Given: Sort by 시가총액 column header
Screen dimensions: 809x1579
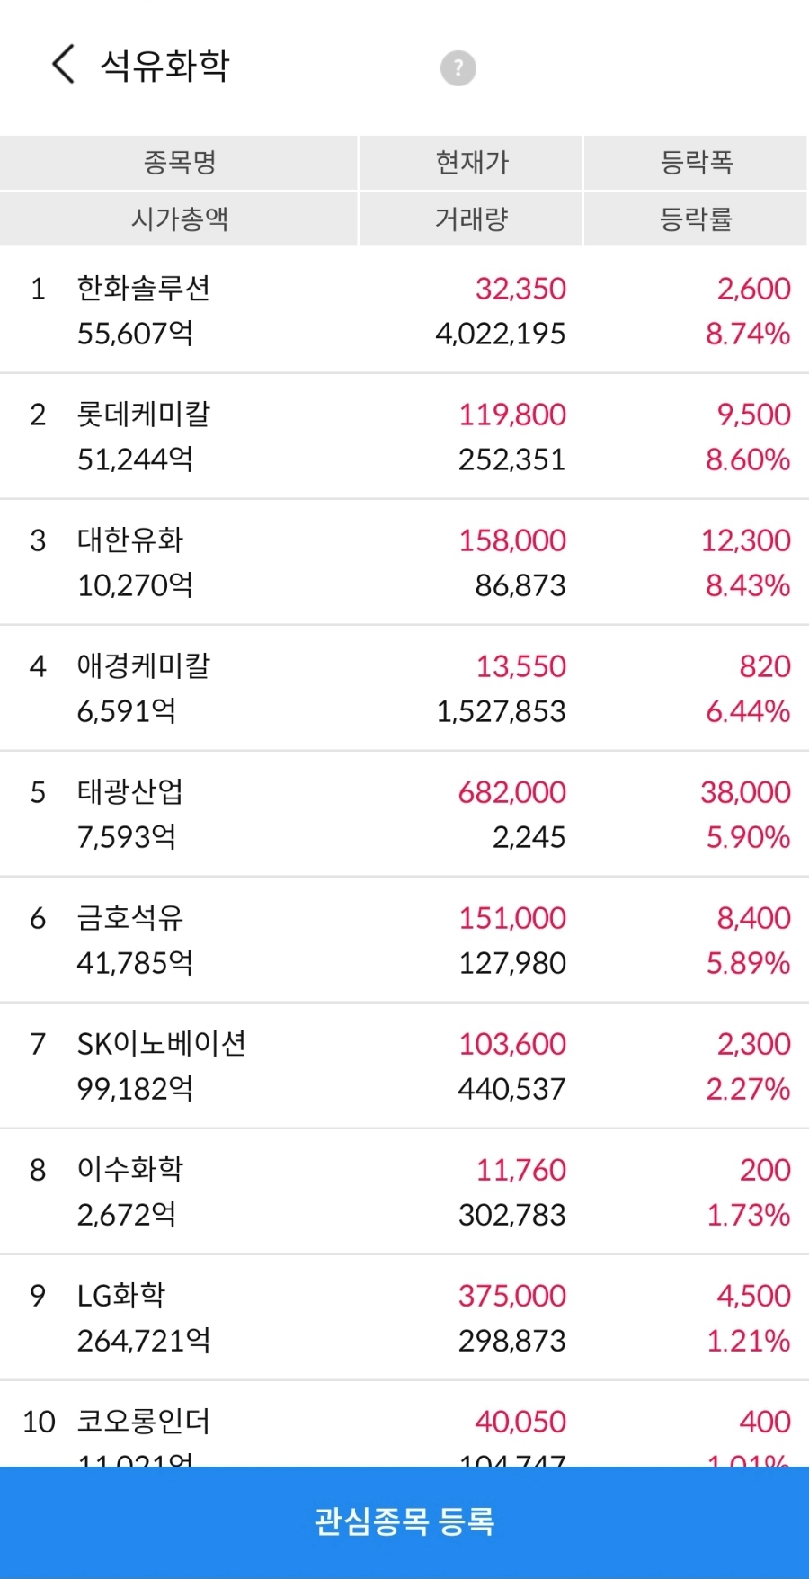Looking at the screenshot, I should (179, 219).
